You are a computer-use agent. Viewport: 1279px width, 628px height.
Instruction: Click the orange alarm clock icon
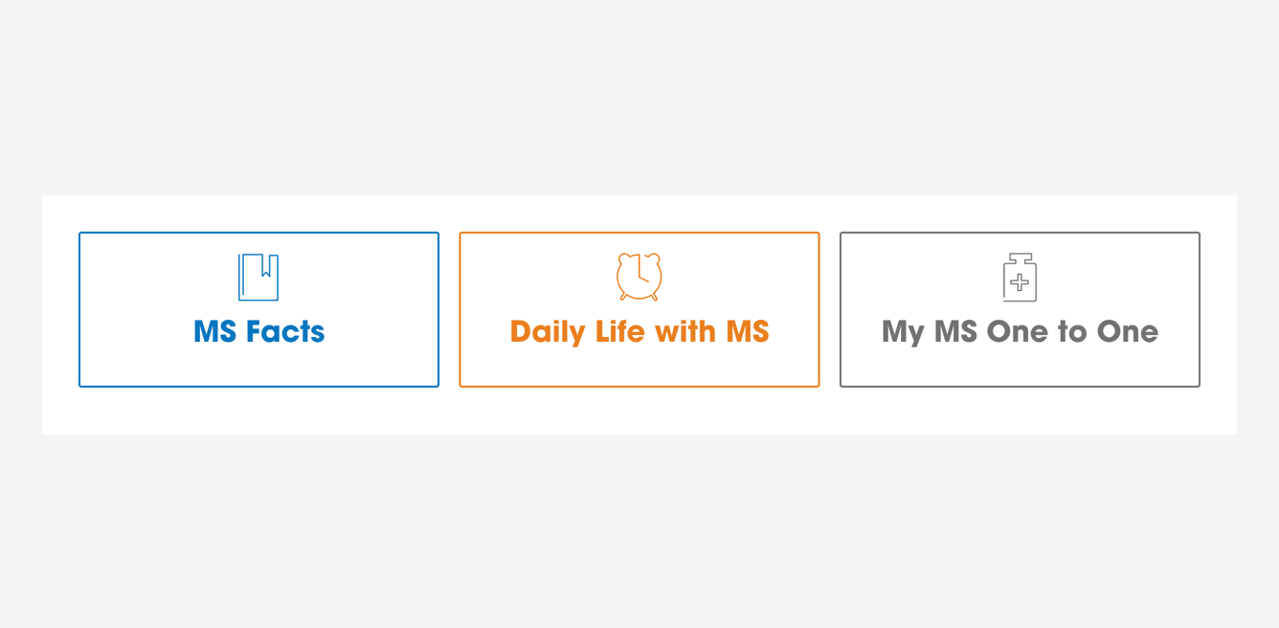639,277
